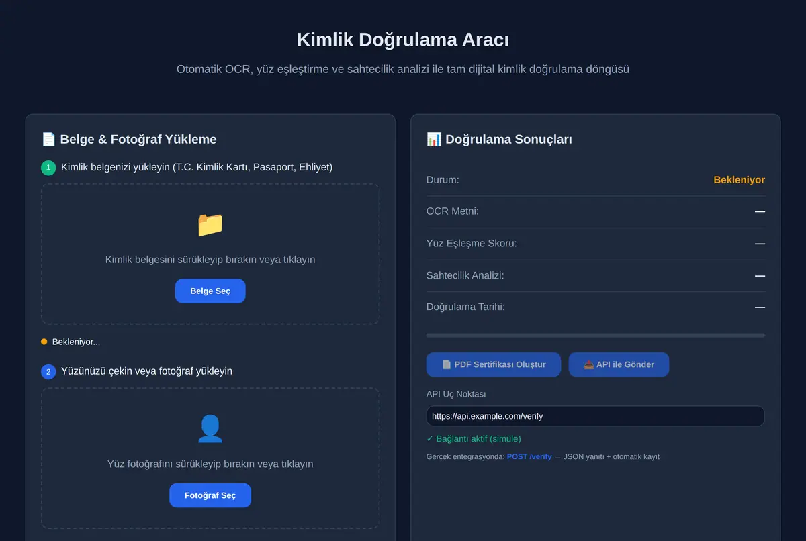The width and height of the screenshot is (806, 541).
Task: Click the Belge Seç button
Action: tap(210, 291)
